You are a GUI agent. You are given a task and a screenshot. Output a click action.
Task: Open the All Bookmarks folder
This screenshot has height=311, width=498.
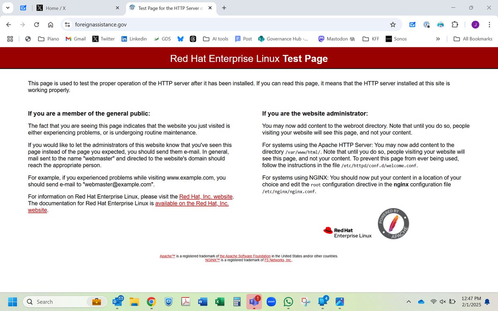coord(473,39)
